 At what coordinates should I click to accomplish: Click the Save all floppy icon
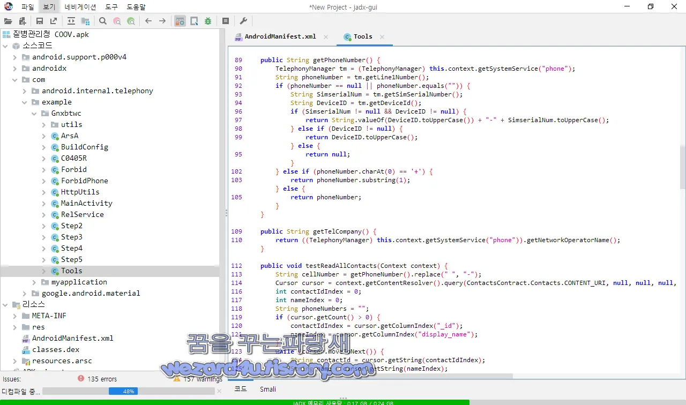click(40, 21)
